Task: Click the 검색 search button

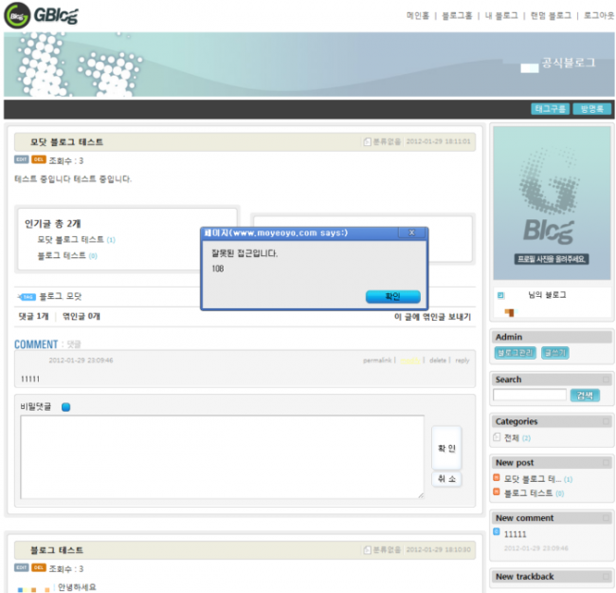Action: pyautogui.click(x=585, y=396)
